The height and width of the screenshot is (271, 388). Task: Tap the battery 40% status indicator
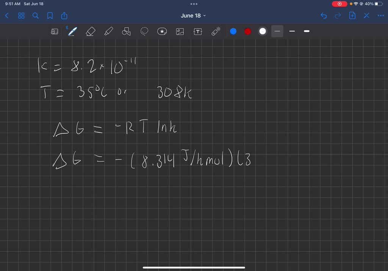[x=374, y=4]
